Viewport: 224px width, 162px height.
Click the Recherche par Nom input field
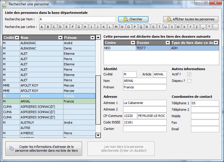pyautogui.click(x=77, y=19)
